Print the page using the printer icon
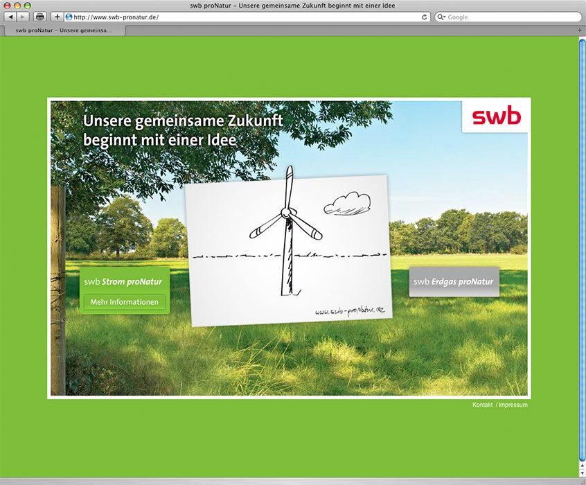Image resolution: width=586 pixels, height=485 pixels. point(40,17)
